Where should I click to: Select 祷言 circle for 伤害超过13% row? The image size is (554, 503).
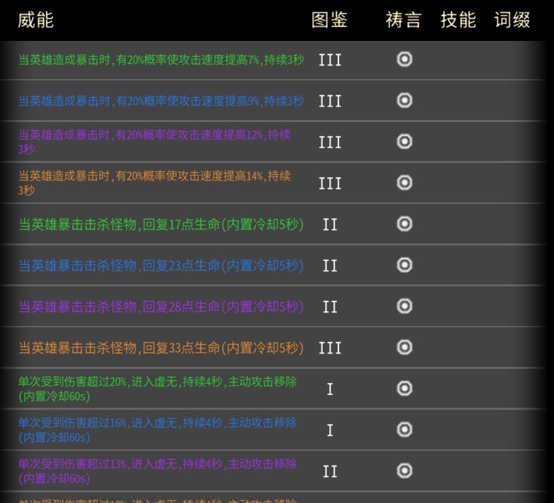[405, 471]
